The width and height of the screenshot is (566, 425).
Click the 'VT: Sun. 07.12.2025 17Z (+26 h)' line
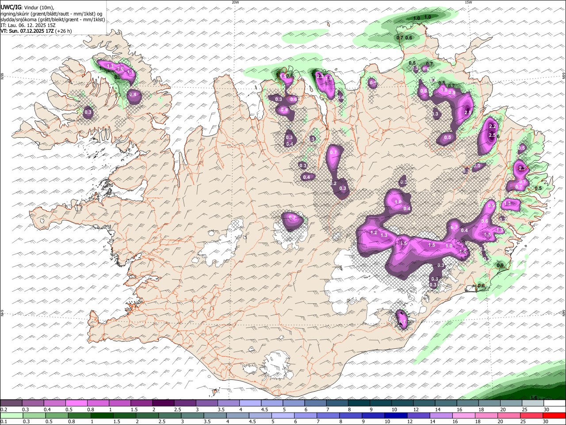(x=36, y=31)
